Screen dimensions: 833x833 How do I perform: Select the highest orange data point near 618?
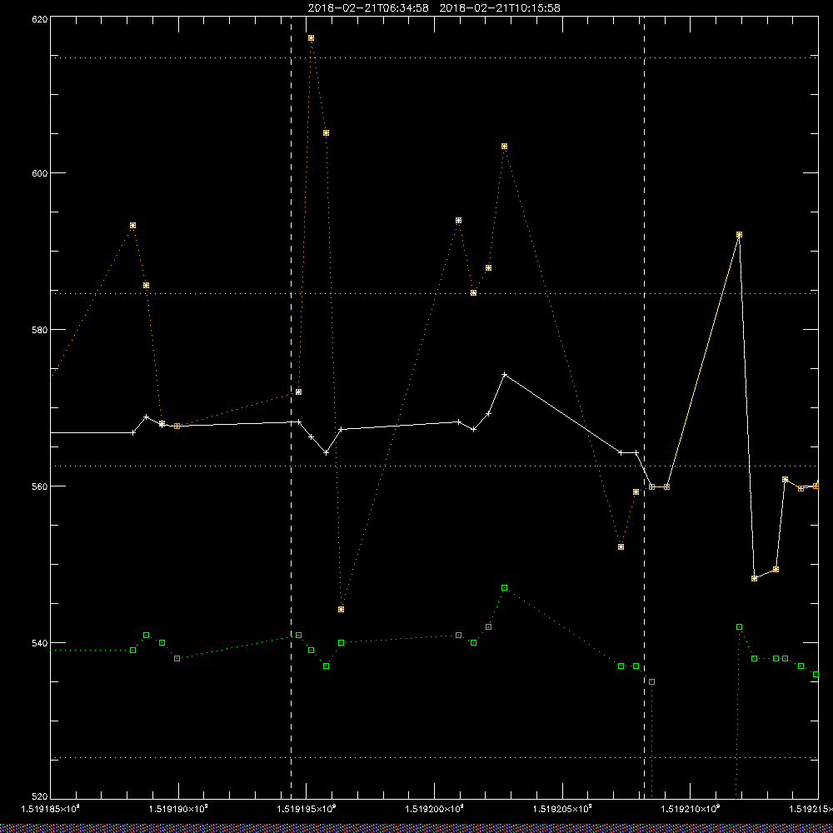(x=312, y=38)
